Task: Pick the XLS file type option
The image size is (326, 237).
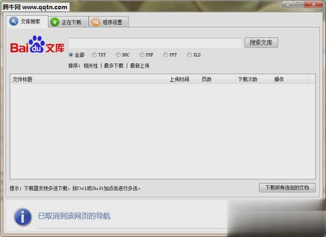Action: click(x=190, y=55)
